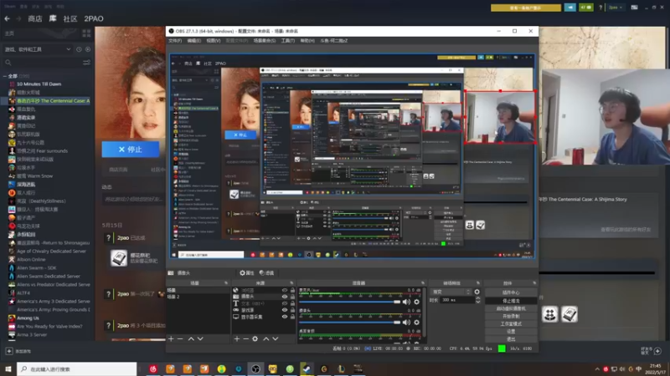Move scene up with scenes up arrow
This screenshot has width=670, height=376.
coord(191,338)
